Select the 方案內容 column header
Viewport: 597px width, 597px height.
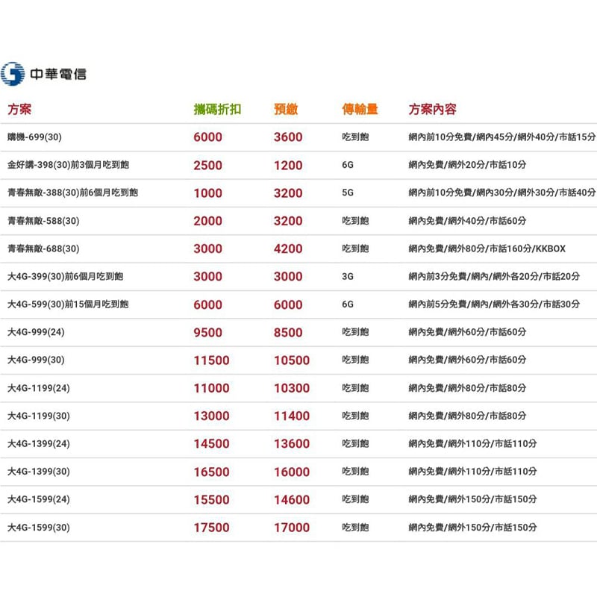pos(433,109)
